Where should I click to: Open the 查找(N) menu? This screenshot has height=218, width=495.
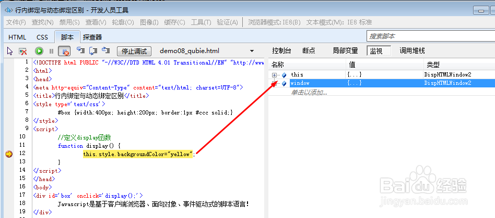point(43,22)
